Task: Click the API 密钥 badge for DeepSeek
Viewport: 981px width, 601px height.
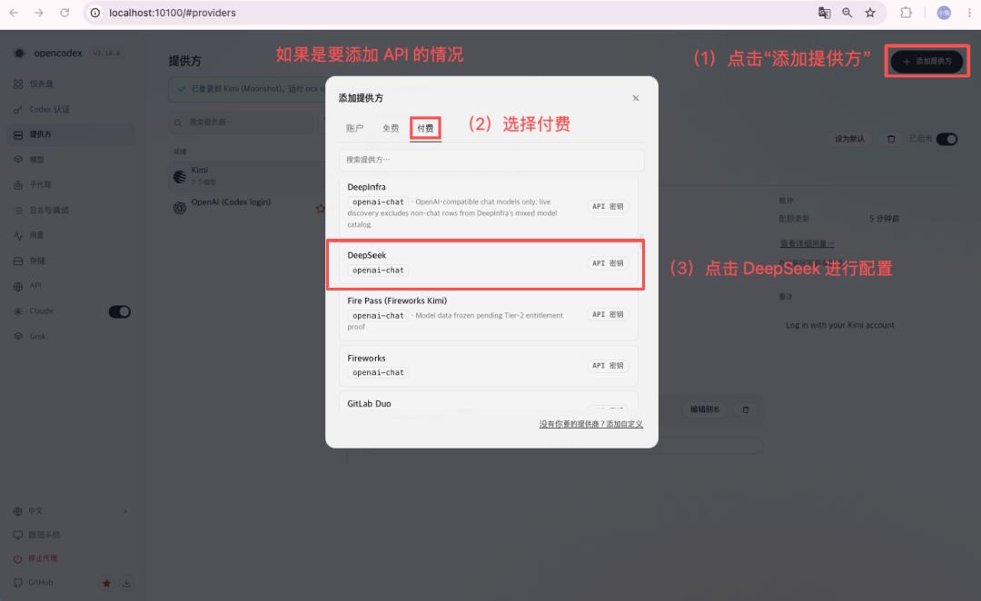Action: (608, 263)
